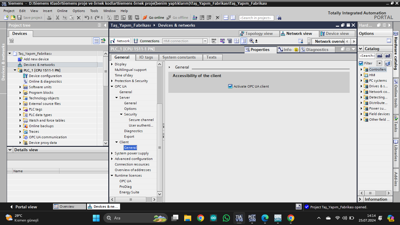400x225 pixels.
Task: Expand the Controllers catalog folder
Action: [361, 69]
